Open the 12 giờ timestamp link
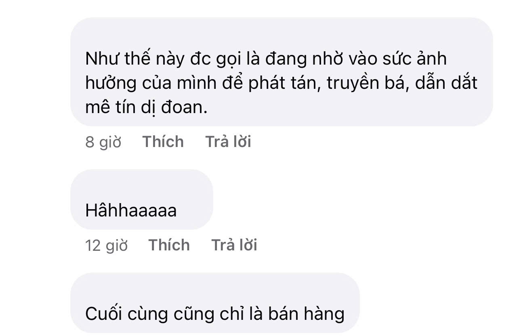521x336 pixels. [x=107, y=246]
